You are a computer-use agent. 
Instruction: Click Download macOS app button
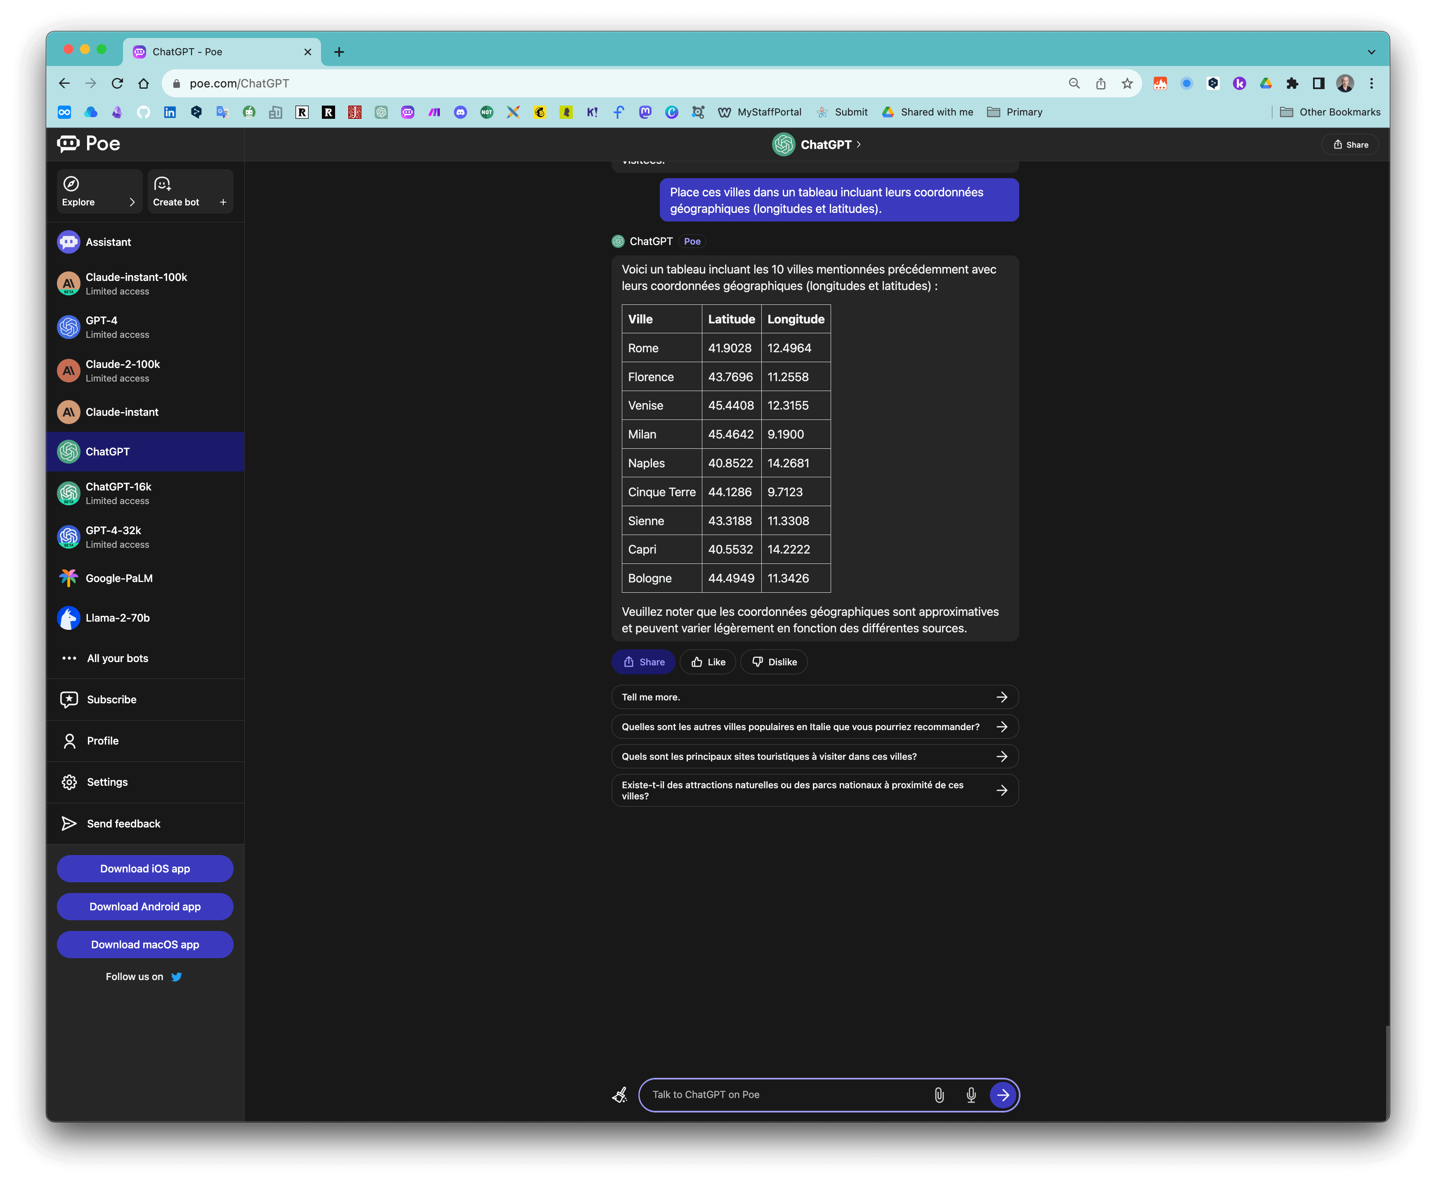145,945
